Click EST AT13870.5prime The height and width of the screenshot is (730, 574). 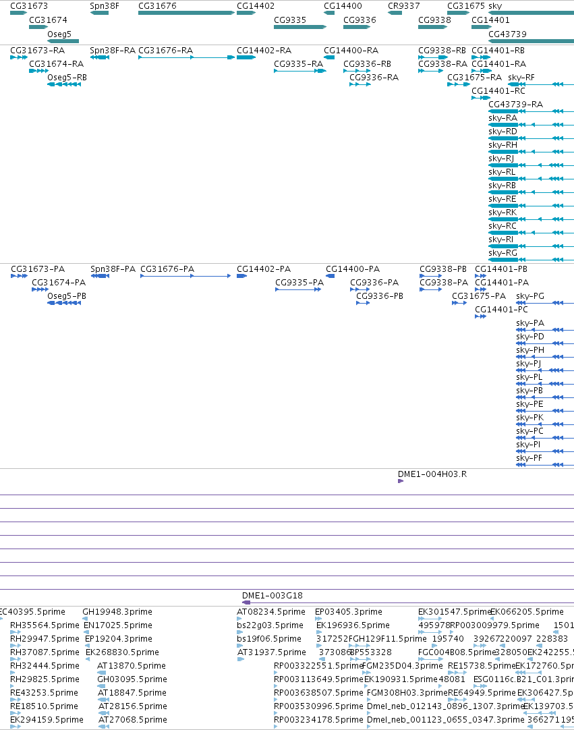coord(132,666)
